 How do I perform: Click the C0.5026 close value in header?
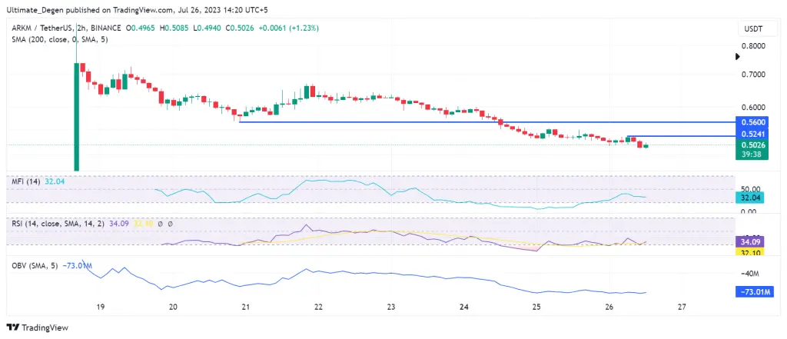[240, 28]
